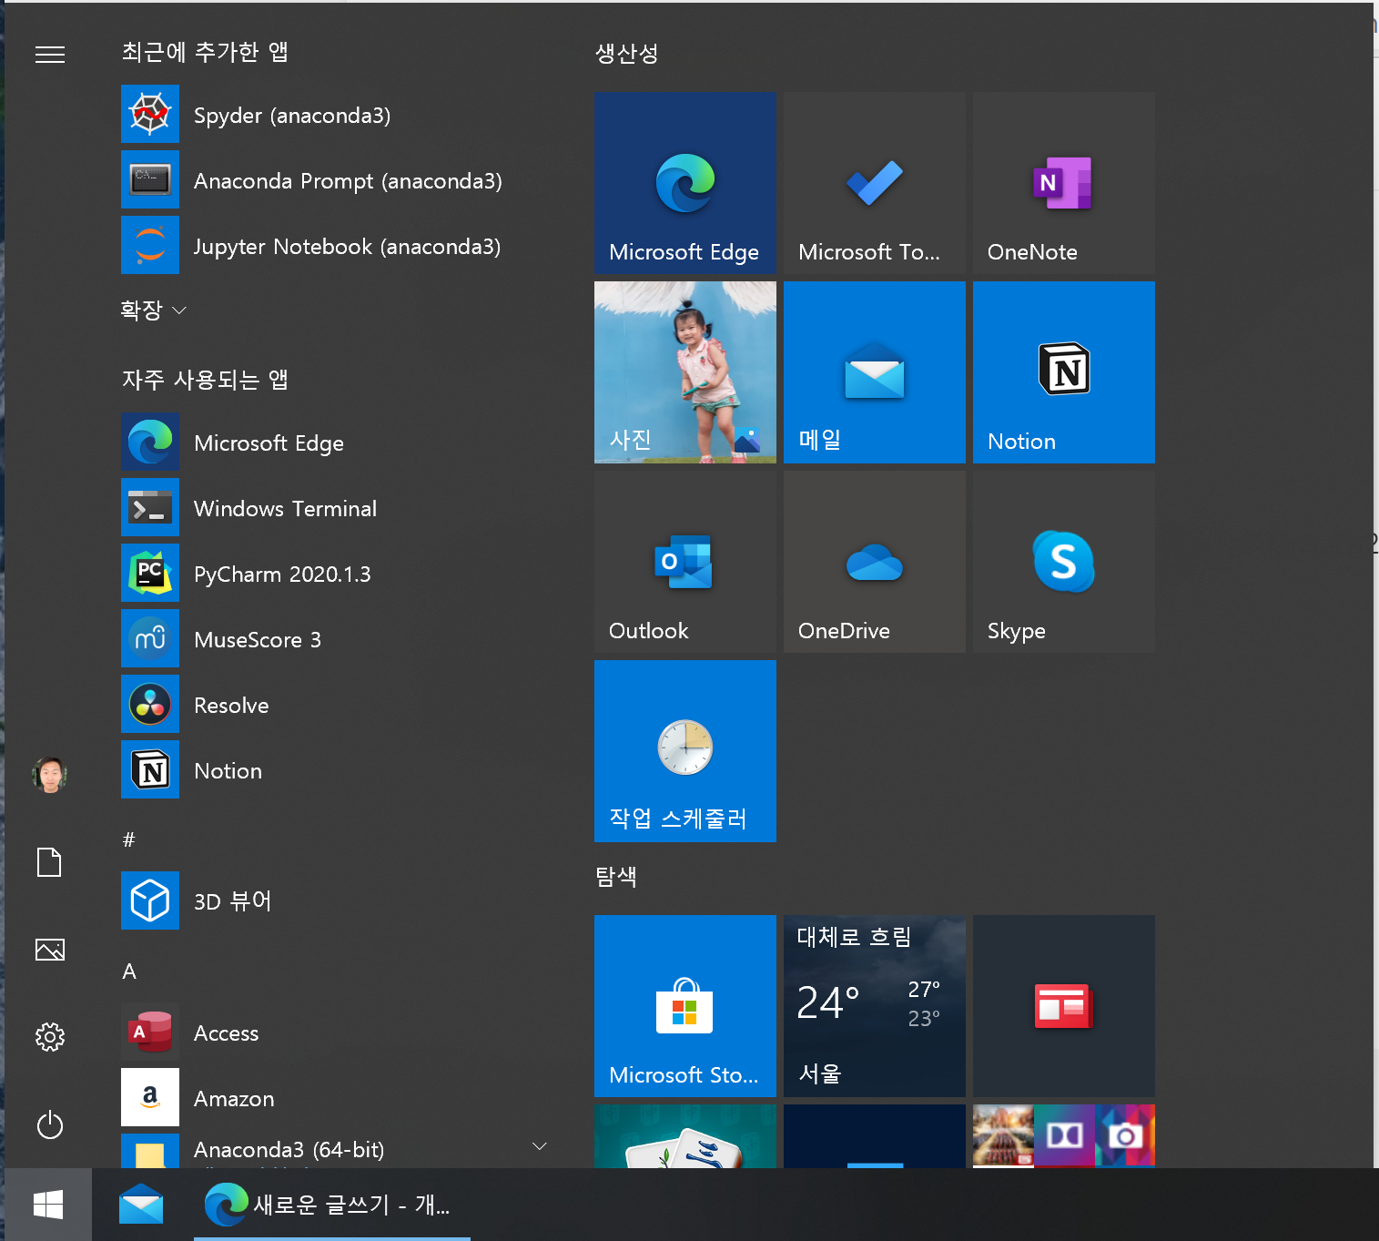Open the red News tile
Viewport: 1379px width, 1241px height.
[x=1064, y=1006]
